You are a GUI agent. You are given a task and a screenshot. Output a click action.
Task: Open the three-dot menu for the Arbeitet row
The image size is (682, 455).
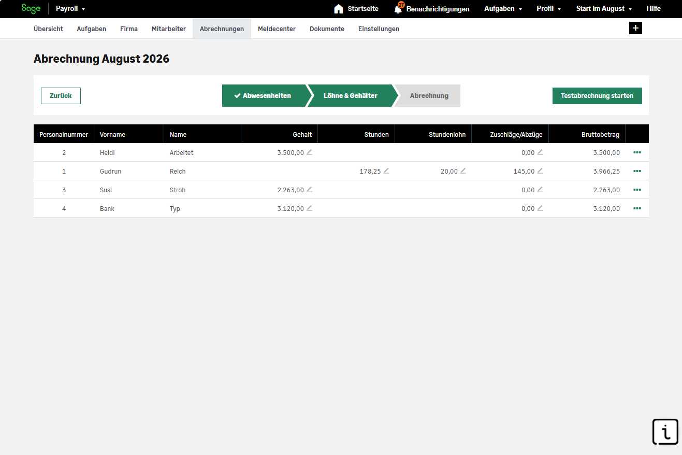[637, 152]
